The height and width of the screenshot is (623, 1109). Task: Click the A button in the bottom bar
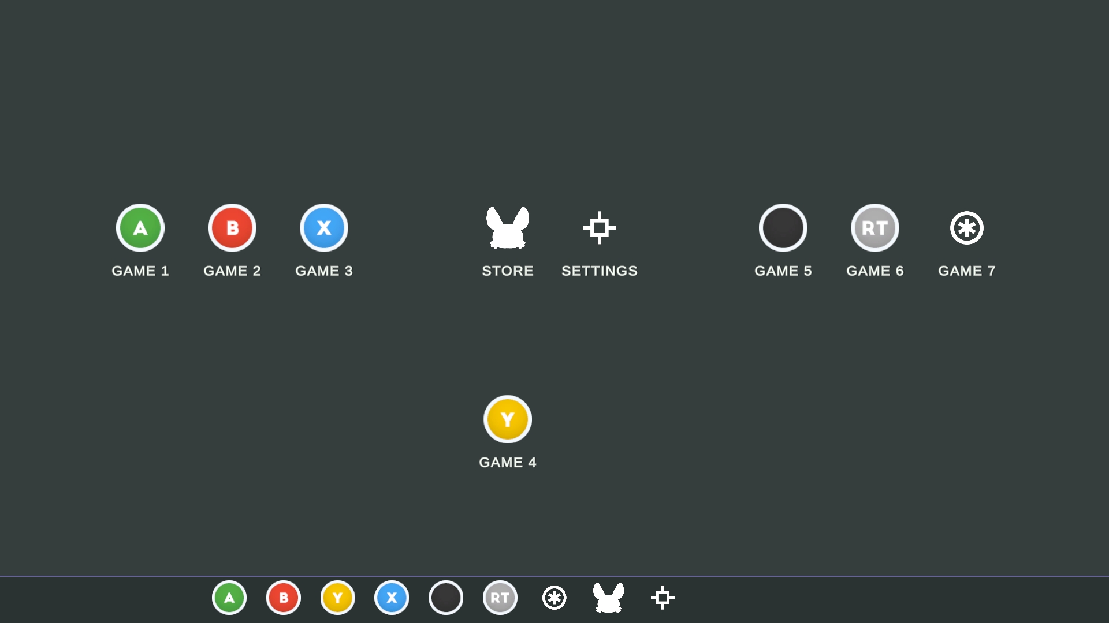pos(229,598)
